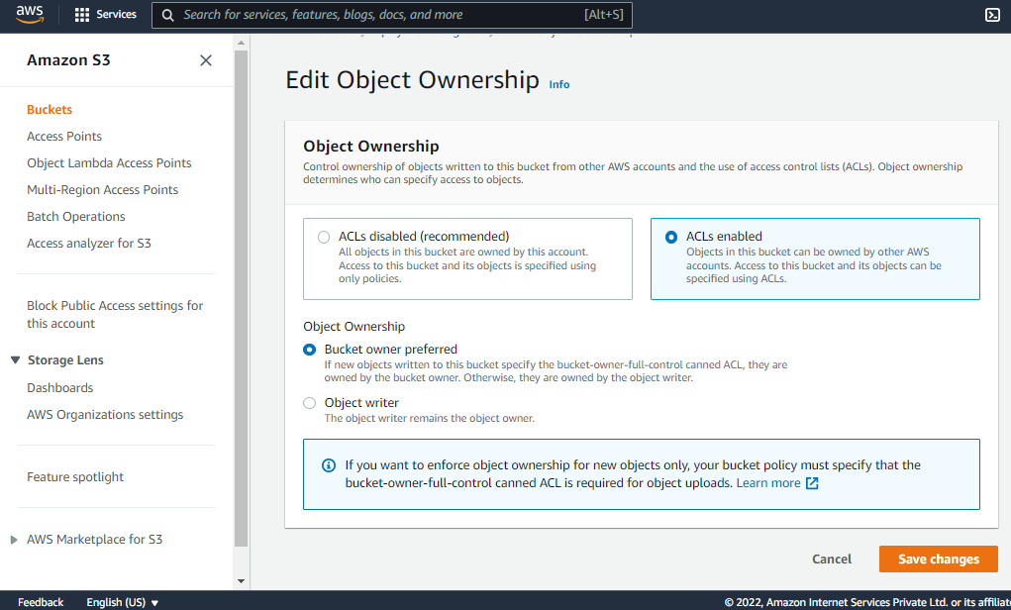Go to Buckets in the sidebar

(50, 110)
